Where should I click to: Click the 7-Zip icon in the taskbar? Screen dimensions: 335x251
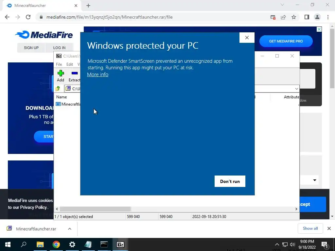[x=120, y=244]
